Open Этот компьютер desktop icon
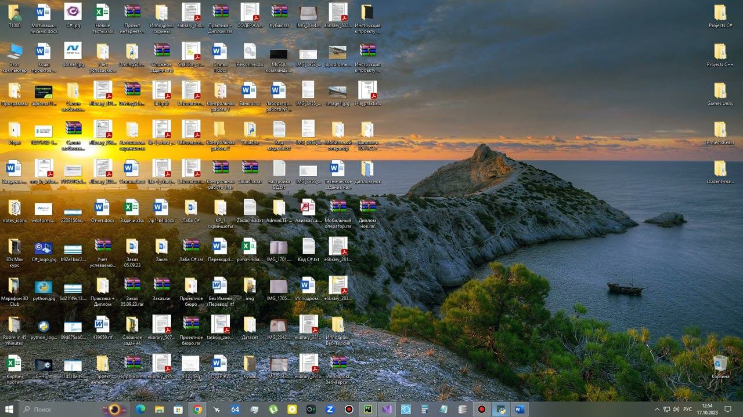This screenshot has width=743, height=417. coord(15,56)
